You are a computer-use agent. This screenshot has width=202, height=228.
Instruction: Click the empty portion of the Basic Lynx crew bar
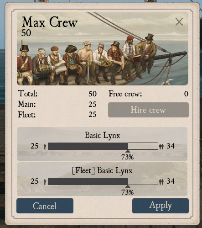143,146
